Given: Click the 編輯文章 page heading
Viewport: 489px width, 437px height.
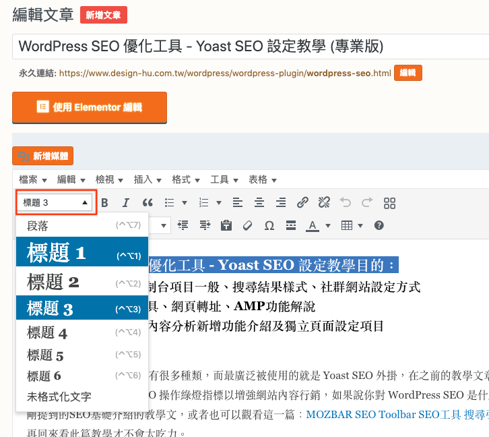Looking at the screenshot, I should [x=43, y=15].
